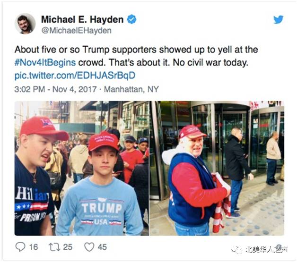Image resolution: width=297 pixels, height=262 pixels.
Task: Click the 北美华人之声 watermark text
Action: [266, 250]
